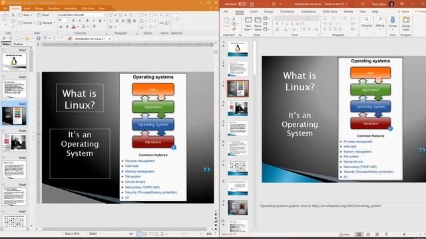Switch to Outline tab in slide panel
This screenshot has height=239, width=426.
click(x=18, y=44)
